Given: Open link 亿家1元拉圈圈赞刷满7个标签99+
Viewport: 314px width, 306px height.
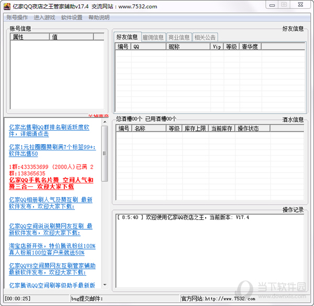Looking at the screenshot, I should 52,150.
